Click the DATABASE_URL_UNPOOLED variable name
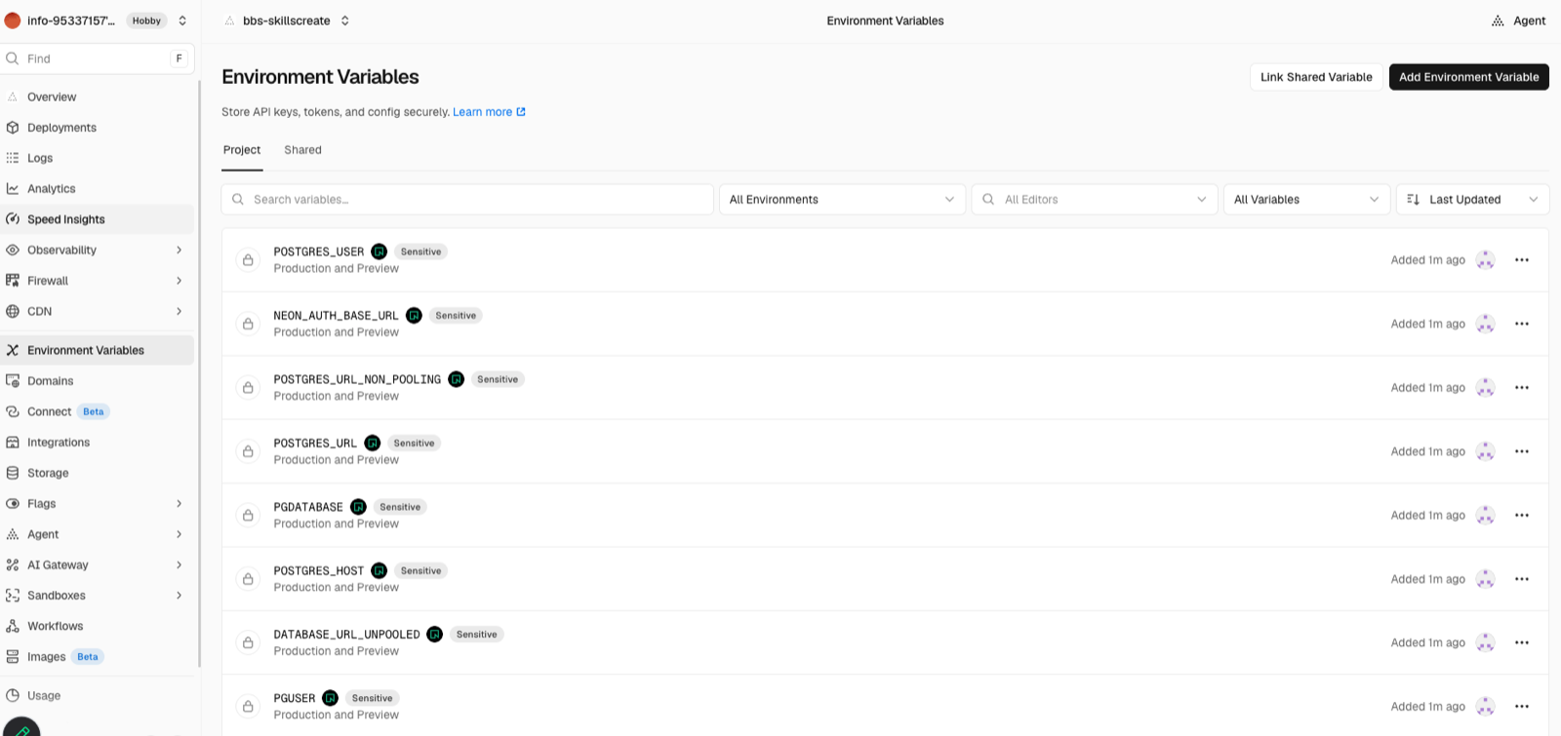1561x736 pixels. 346,635
